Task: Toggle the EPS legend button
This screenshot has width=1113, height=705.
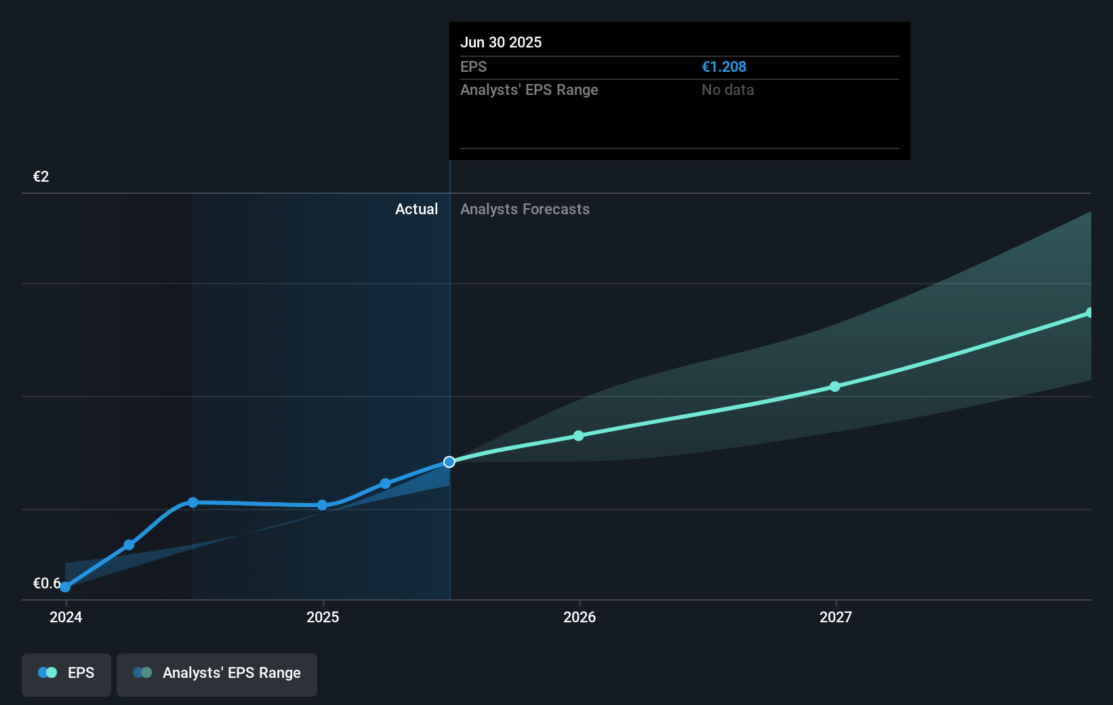Action: [x=66, y=674]
